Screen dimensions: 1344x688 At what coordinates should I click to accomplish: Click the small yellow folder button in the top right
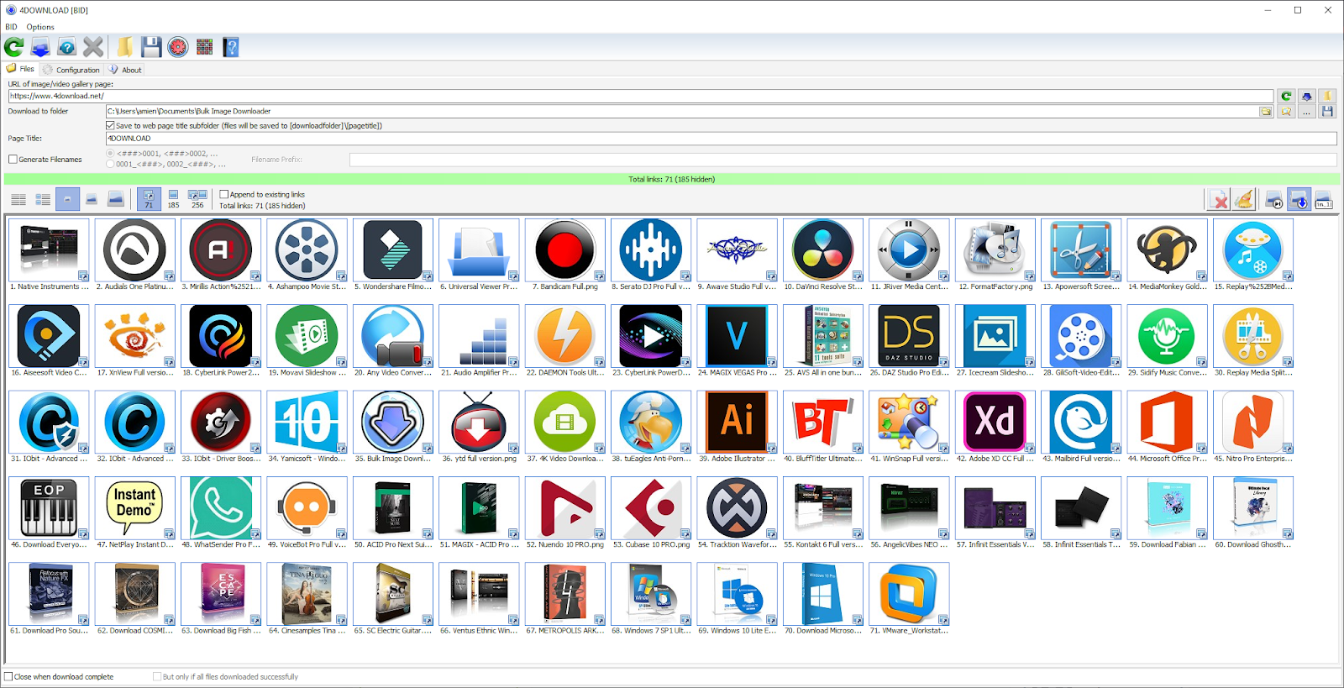coord(1327,96)
